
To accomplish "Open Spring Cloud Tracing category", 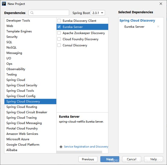I will (30, 118).
